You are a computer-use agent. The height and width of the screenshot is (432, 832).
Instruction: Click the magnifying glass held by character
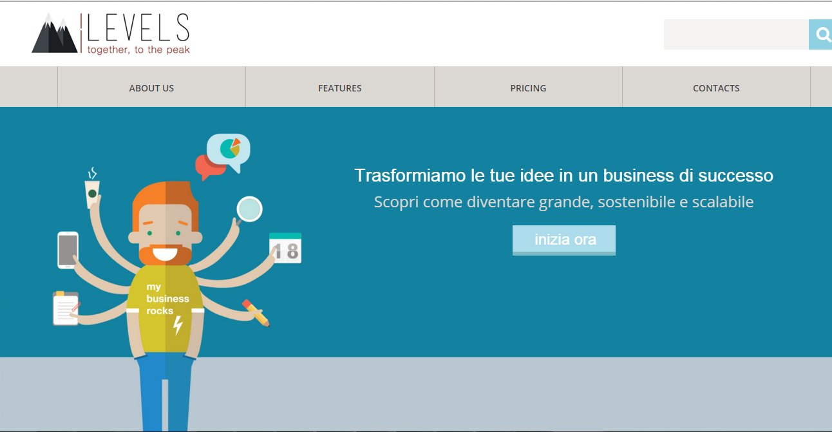coord(249,209)
